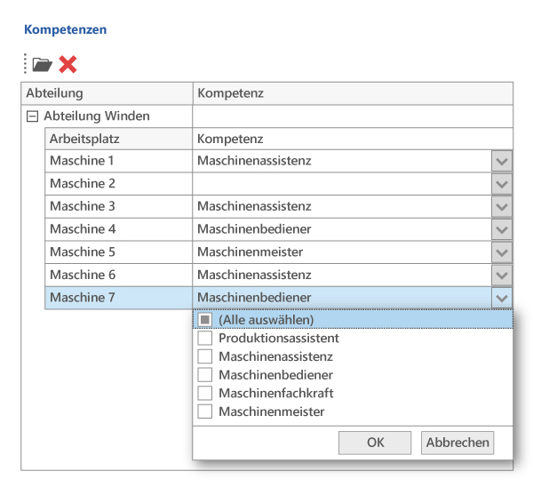533x495 pixels.
Task: Click Maschinenassistenz value in Maschine 6 row
Action: click(254, 275)
